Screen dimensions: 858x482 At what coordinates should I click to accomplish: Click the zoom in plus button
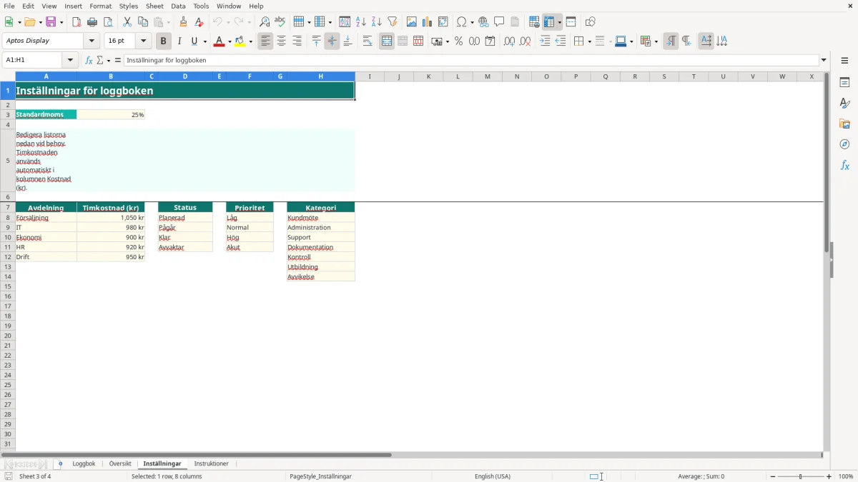[829, 476]
